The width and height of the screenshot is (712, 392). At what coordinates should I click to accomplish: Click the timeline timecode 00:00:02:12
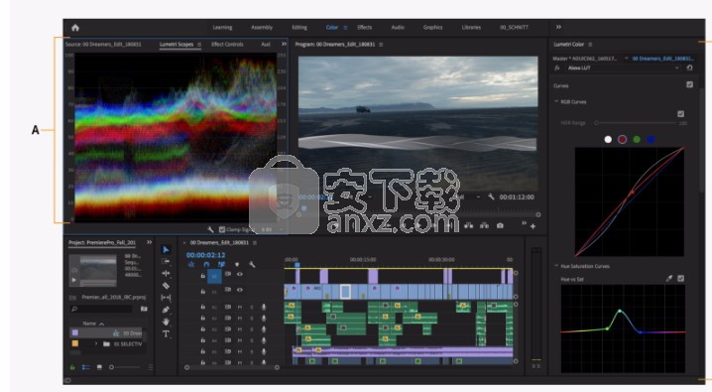205,255
